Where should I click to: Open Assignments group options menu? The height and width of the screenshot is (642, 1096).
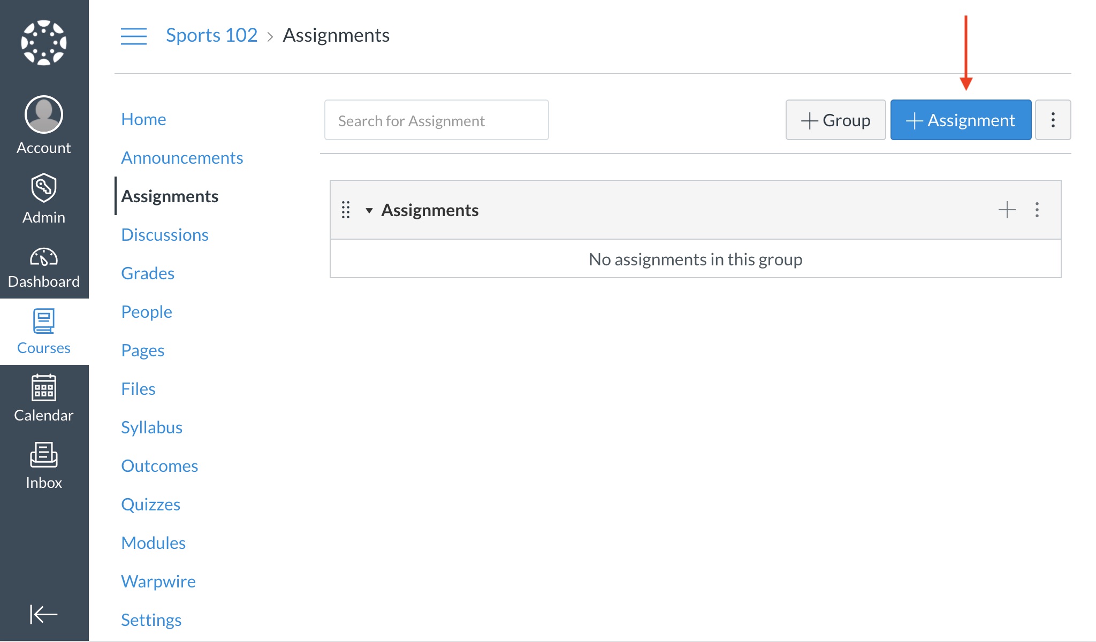pyautogui.click(x=1037, y=210)
